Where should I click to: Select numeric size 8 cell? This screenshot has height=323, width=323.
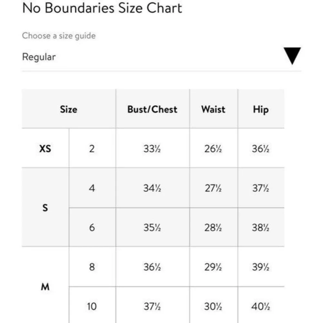[92, 267]
